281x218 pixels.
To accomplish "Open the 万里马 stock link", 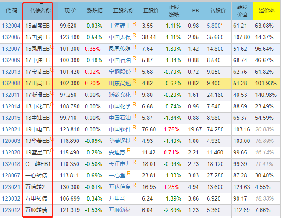I will (x=117, y=198).
